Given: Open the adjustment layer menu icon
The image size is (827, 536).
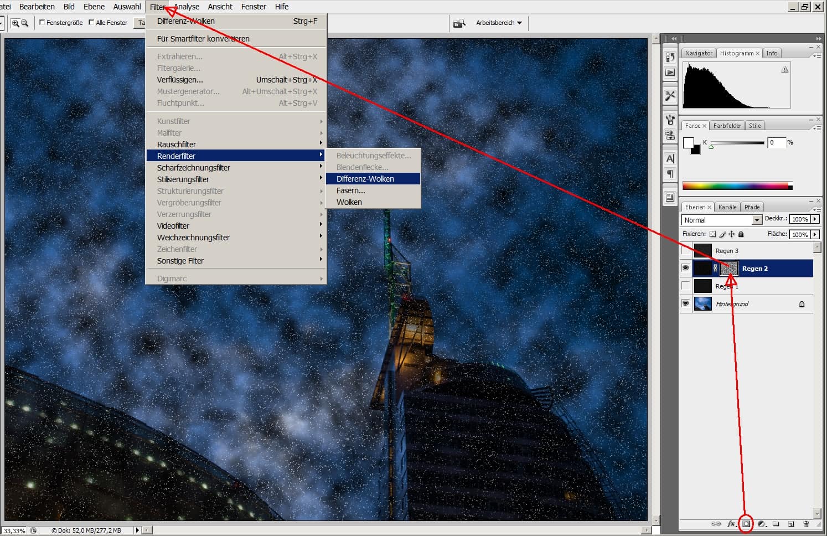Looking at the screenshot, I should pyautogui.click(x=761, y=524).
